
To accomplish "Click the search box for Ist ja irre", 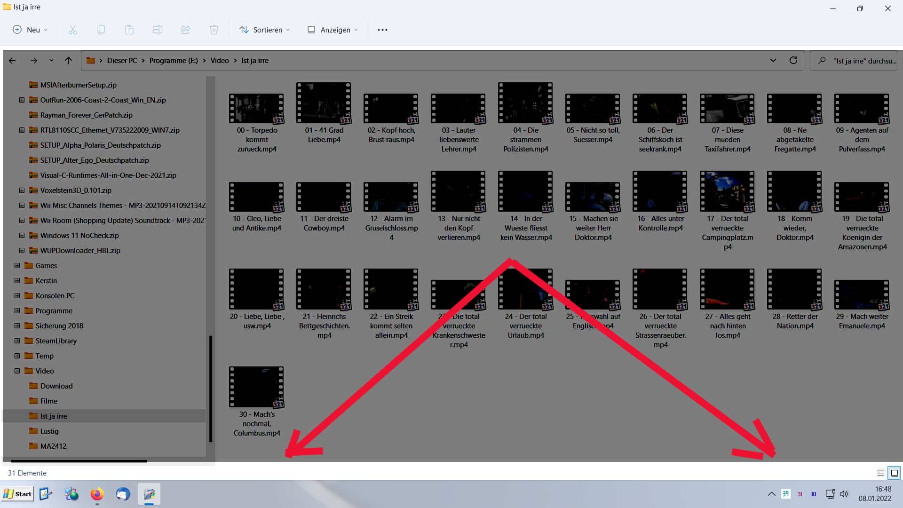I will click(854, 61).
